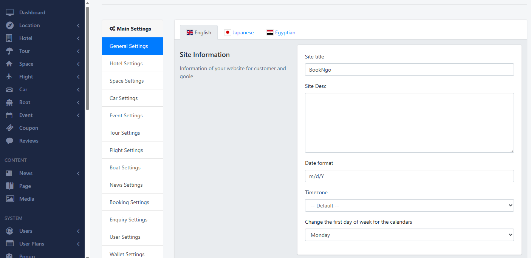The width and height of the screenshot is (531, 258).
Task: Switch to the Japanese language tab
Action: (239, 32)
